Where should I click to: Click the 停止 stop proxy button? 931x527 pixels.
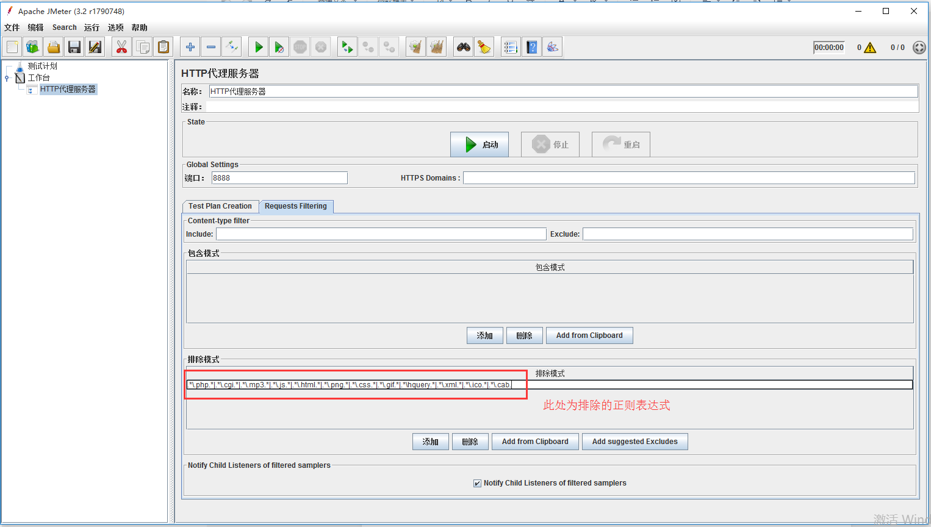tap(550, 145)
